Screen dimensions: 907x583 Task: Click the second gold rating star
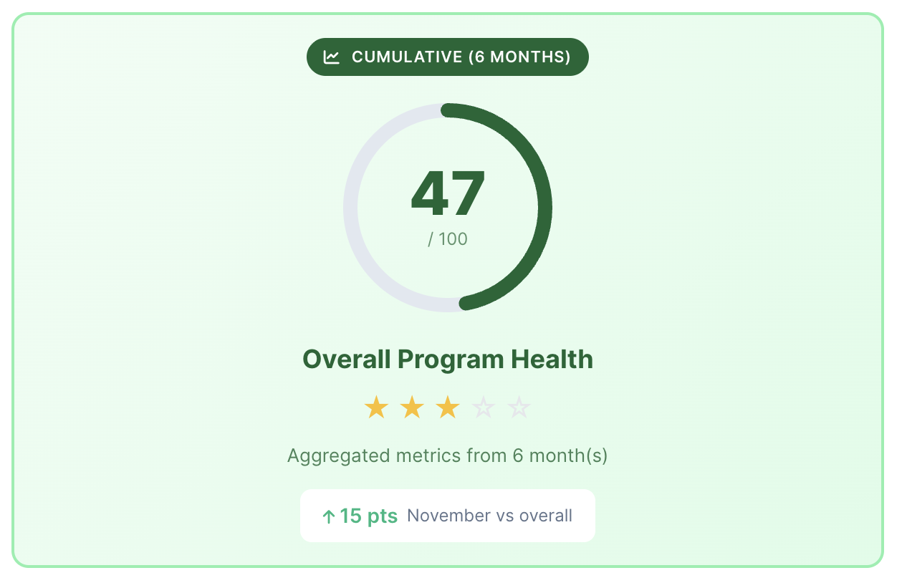click(x=412, y=408)
